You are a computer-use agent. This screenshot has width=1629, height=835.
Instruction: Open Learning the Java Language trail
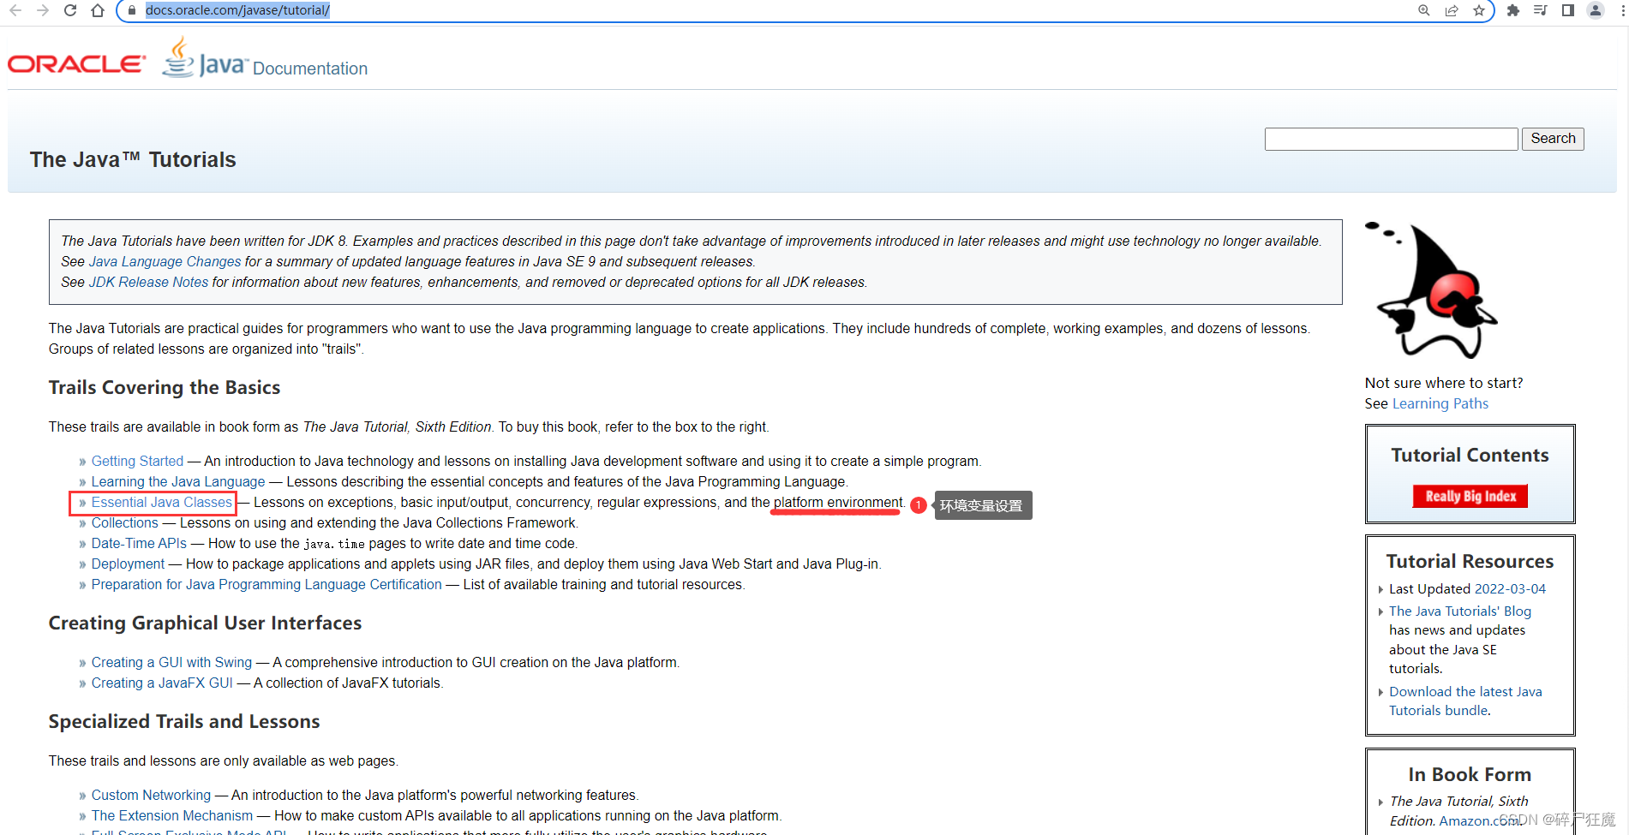click(x=178, y=482)
